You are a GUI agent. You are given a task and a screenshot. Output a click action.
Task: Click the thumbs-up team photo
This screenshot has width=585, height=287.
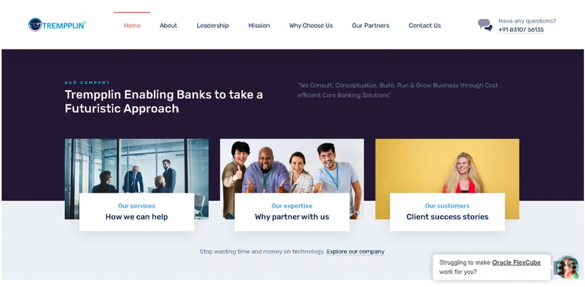pos(292,166)
